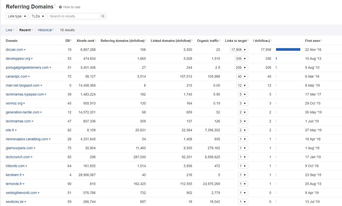This screenshot has height=206, width=342.
Task: Click the info icon next to Referring domains (dofollow)
Action: click(x=146, y=40)
